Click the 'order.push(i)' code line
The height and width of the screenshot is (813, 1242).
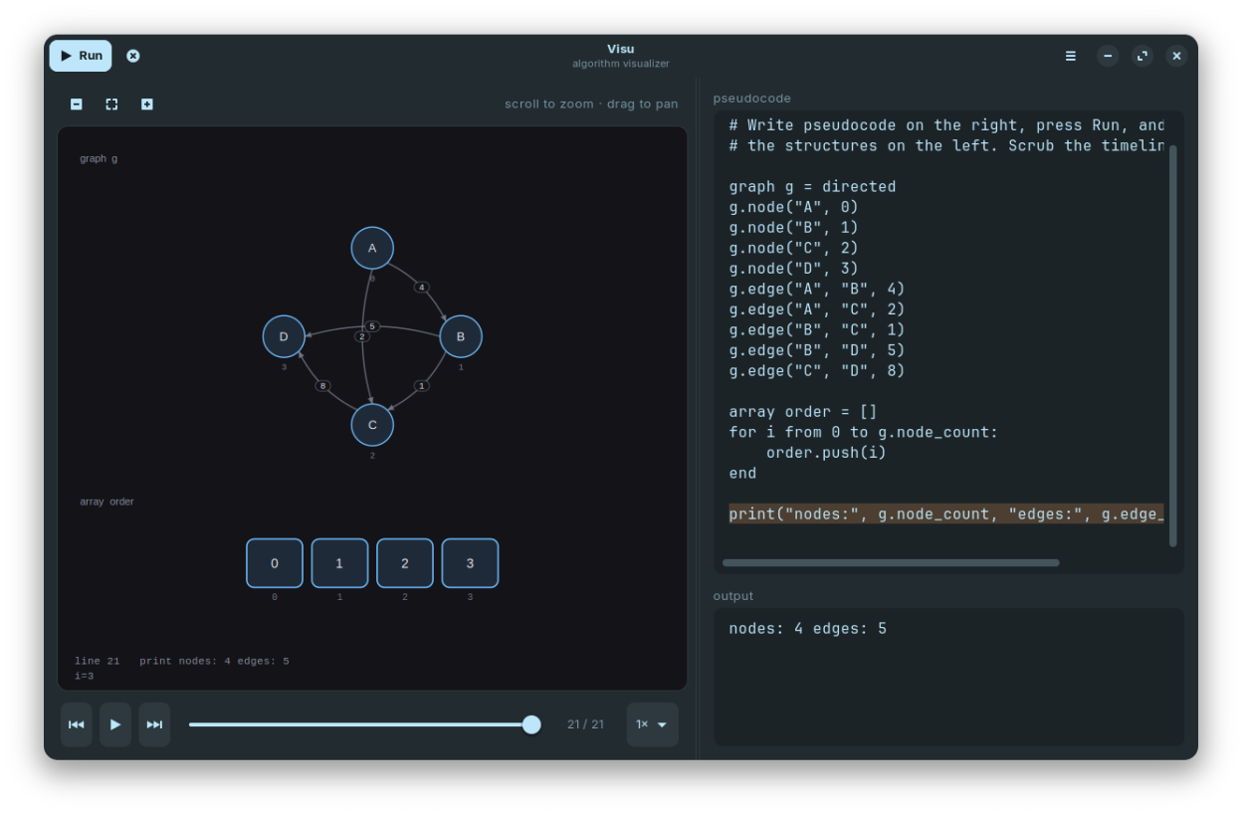click(x=826, y=452)
